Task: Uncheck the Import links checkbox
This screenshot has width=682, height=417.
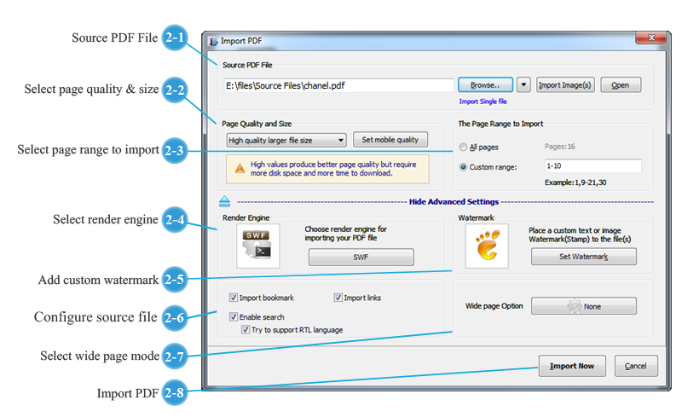Action: pyautogui.click(x=338, y=298)
